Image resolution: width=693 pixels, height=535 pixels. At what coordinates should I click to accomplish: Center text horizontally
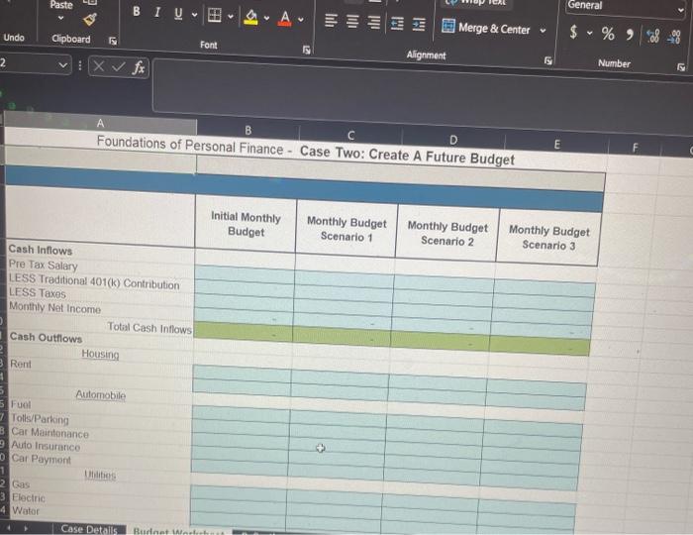[352, 22]
